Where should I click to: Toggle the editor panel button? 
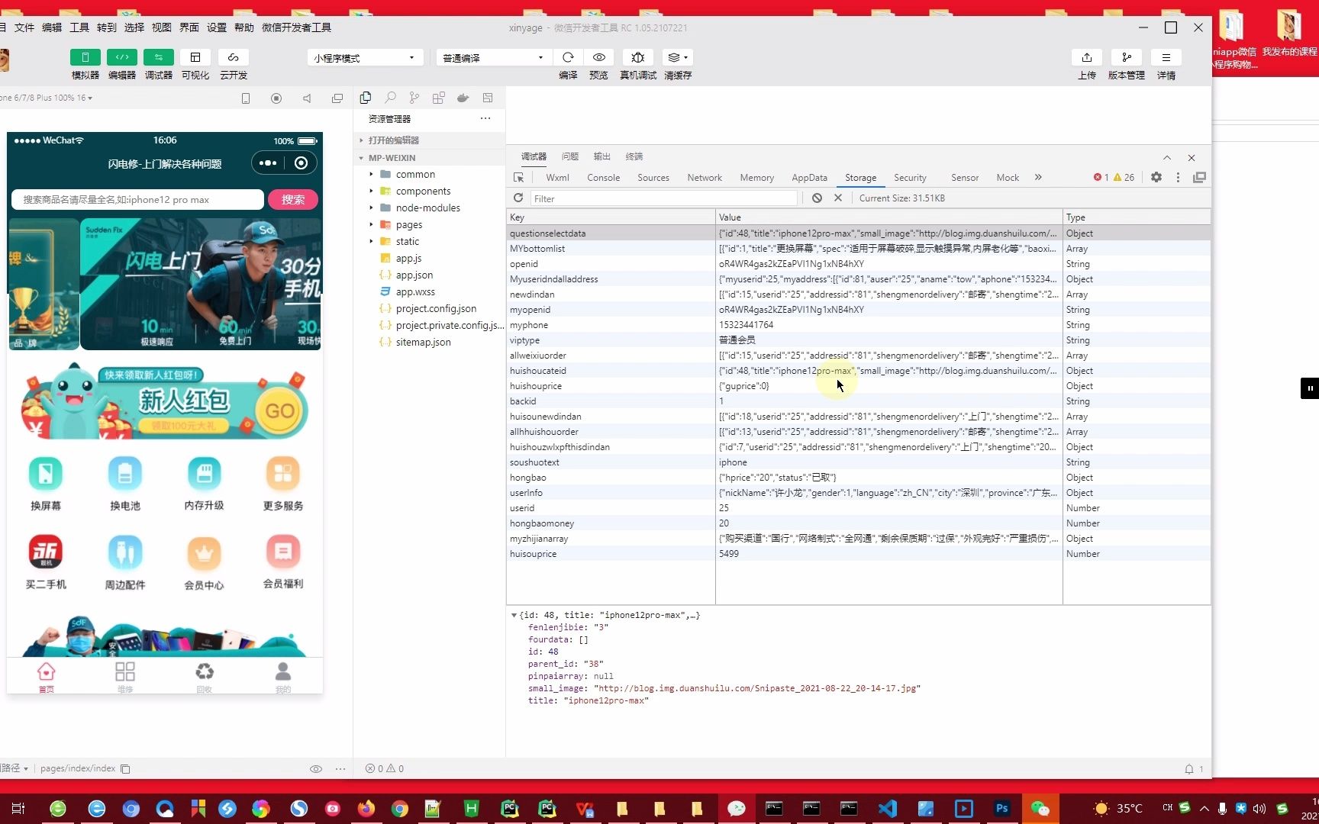(x=122, y=57)
